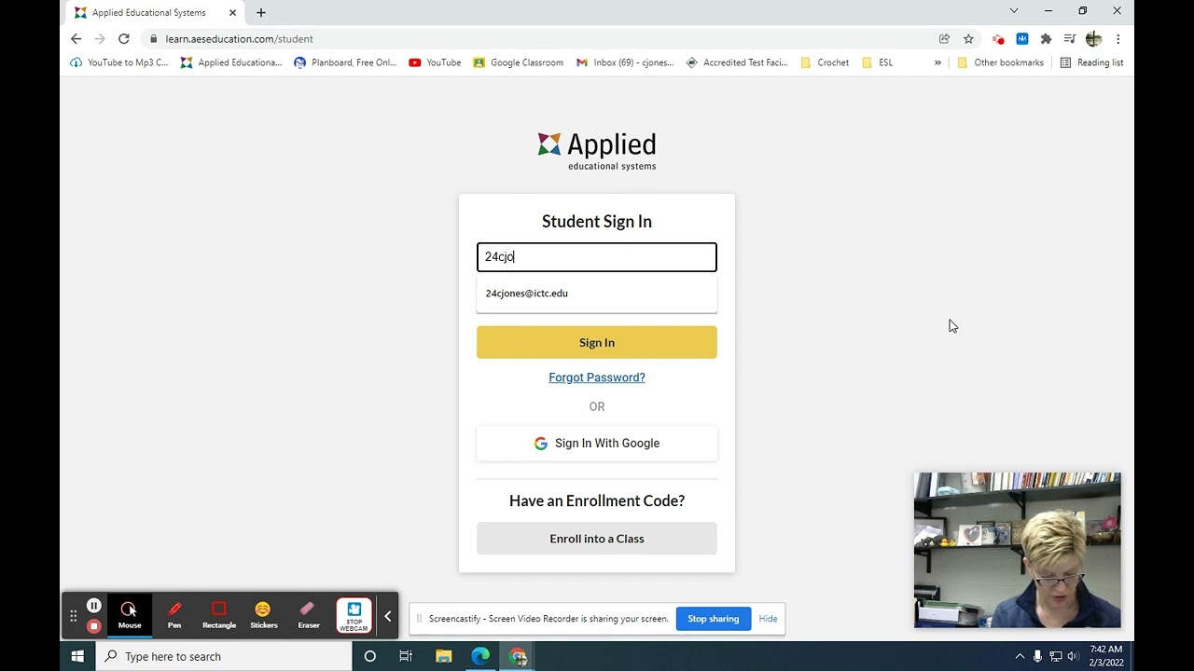The image size is (1194, 671).
Task: Click the Applied educational systems logo
Action: tap(597, 151)
